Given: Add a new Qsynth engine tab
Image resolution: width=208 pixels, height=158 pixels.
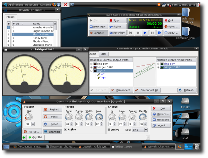Looking at the screenshot, I should 24,137.
